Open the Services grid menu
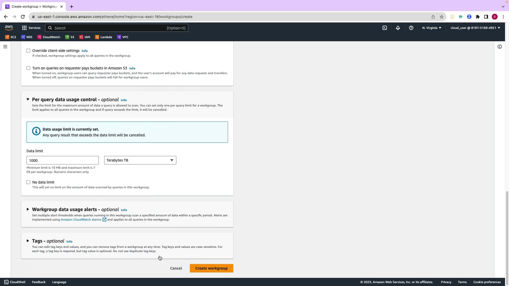 point(31,28)
